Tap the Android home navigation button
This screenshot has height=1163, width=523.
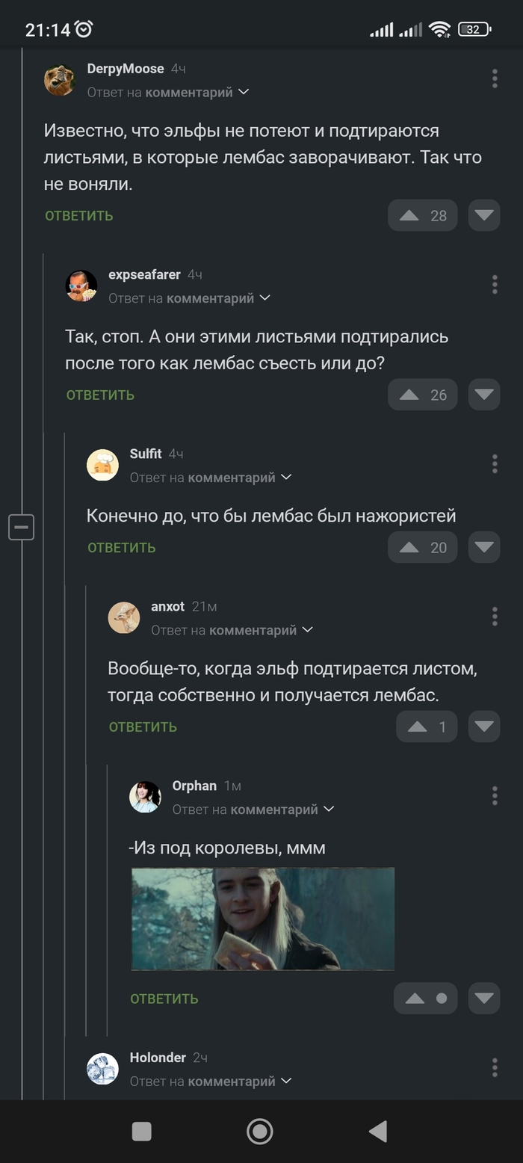click(x=259, y=1131)
